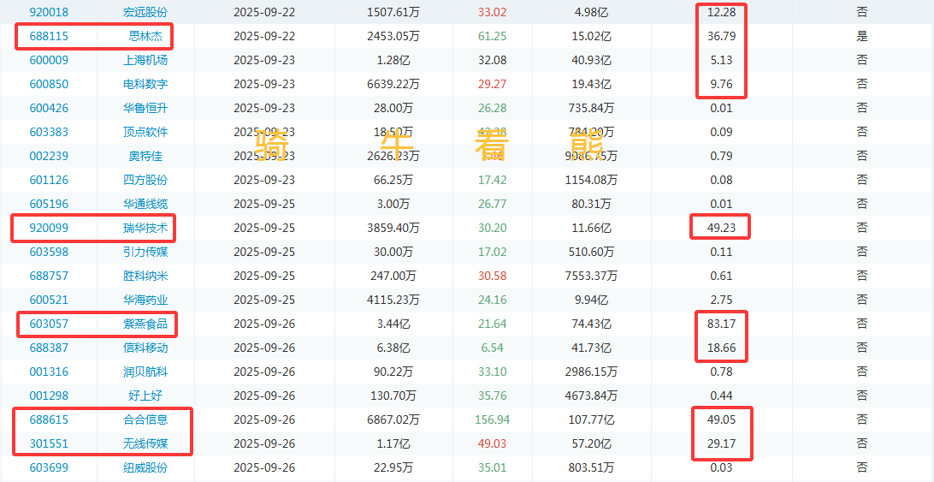Click the 合合信息 stock name
This screenshot has width=934, height=482.
tap(145, 420)
